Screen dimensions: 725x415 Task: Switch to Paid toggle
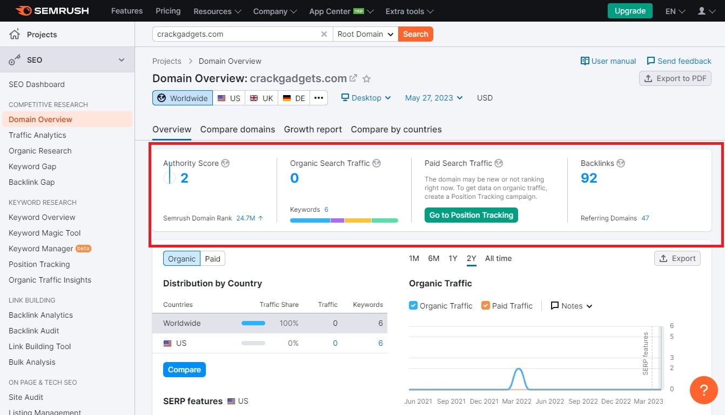point(213,259)
